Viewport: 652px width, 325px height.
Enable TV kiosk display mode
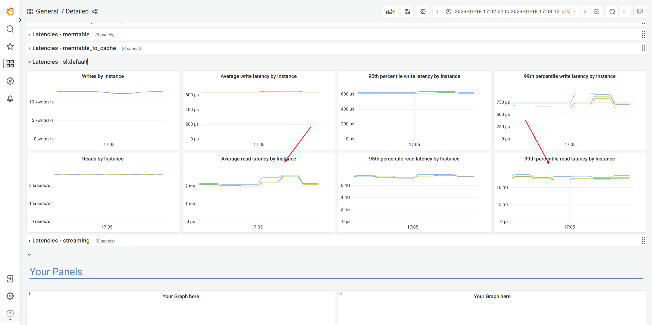(x=640, y=11)
